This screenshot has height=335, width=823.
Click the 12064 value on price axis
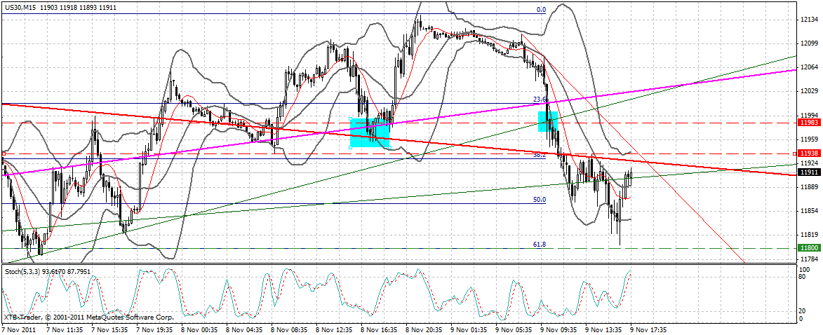(806, 68)
